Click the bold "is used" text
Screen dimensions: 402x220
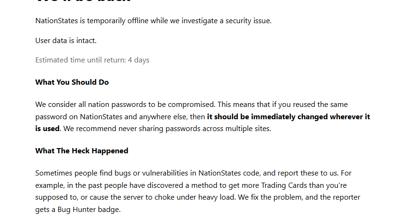pos(47,128)
